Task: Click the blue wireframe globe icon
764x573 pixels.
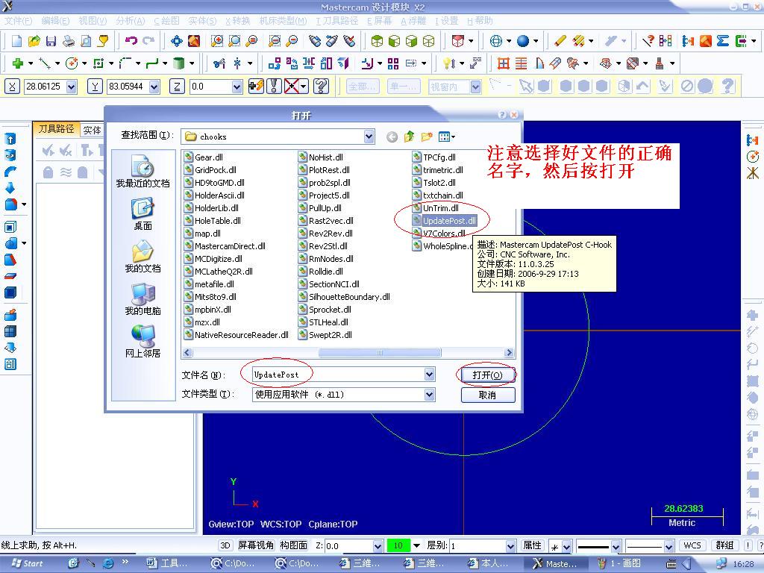Action: 496,41
